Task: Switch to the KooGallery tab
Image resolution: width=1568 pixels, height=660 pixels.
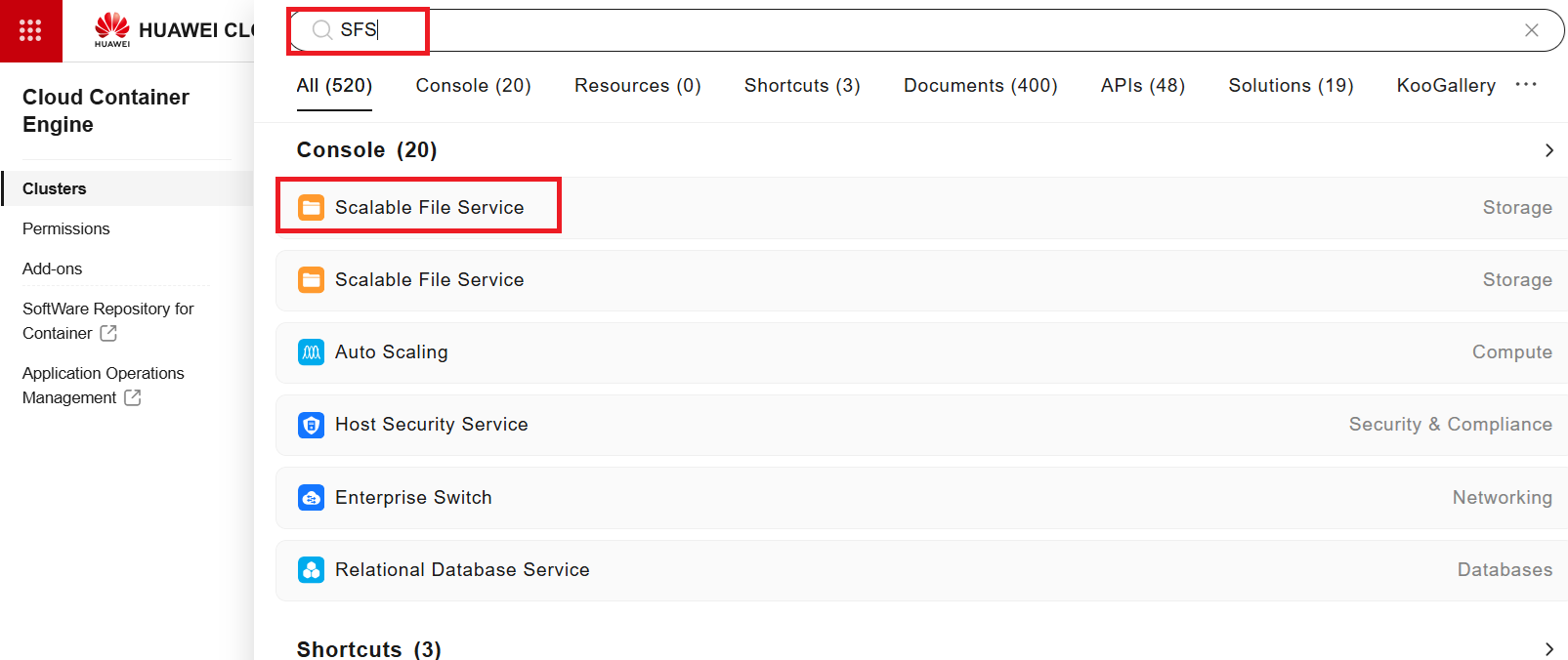Action: [x=1446, y=86]
